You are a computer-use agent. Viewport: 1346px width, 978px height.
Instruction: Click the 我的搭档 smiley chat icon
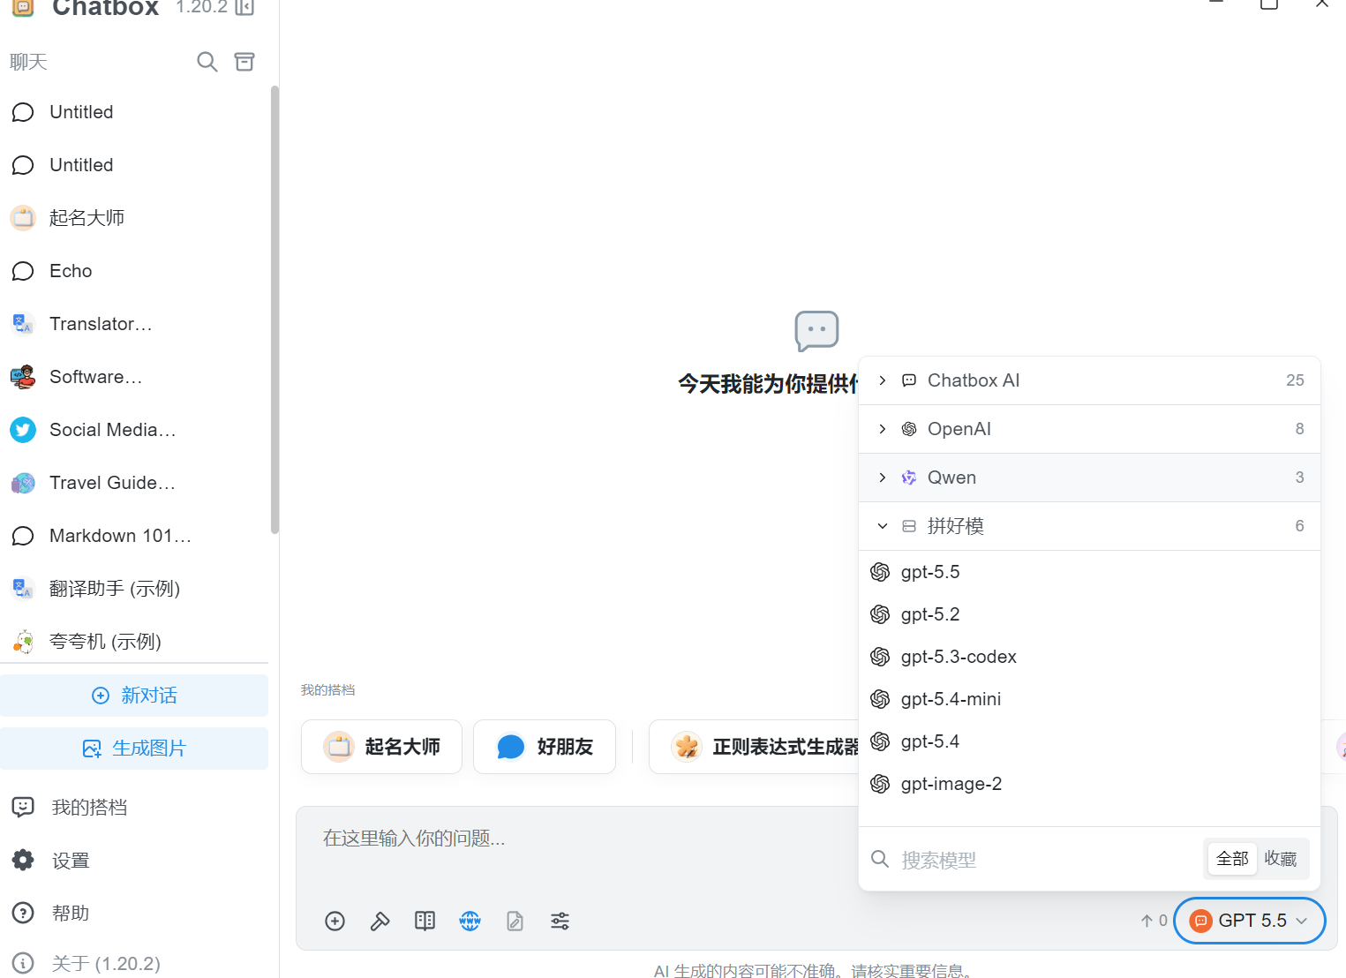[x=23, y=807]
